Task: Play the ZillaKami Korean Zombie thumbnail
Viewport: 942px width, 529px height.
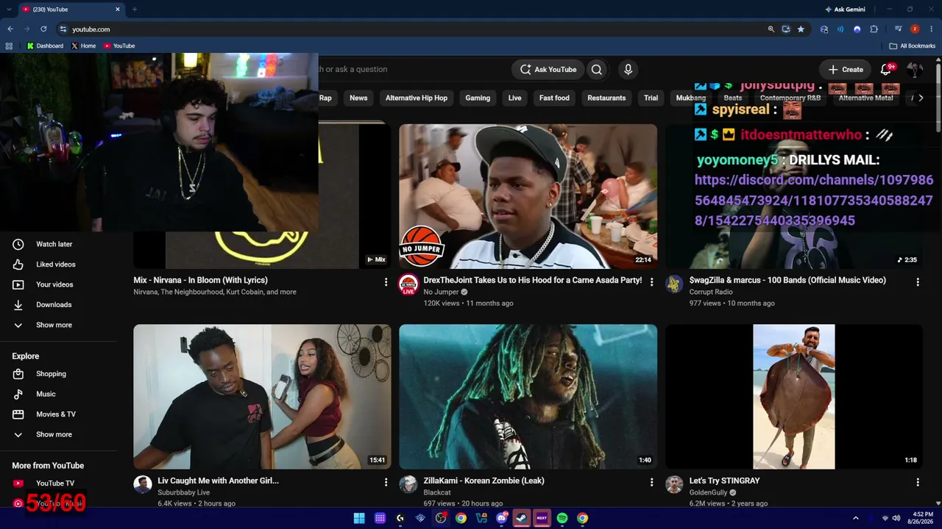Action: pyautogui.click(x=528, y=397)
